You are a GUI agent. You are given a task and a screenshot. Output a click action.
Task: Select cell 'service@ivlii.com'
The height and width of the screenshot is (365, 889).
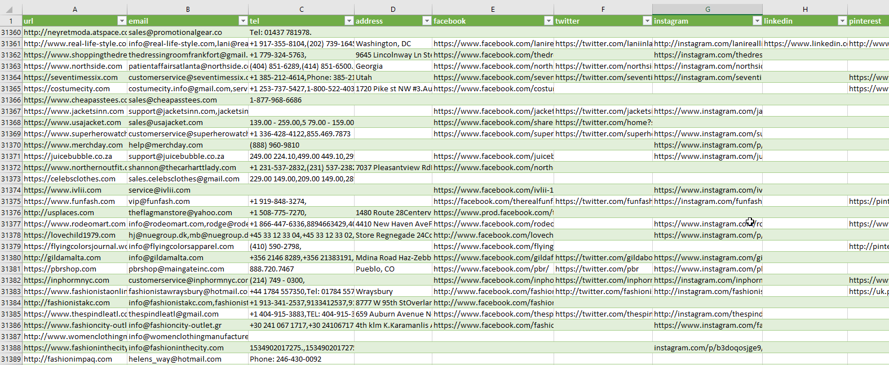pos(188,190)
